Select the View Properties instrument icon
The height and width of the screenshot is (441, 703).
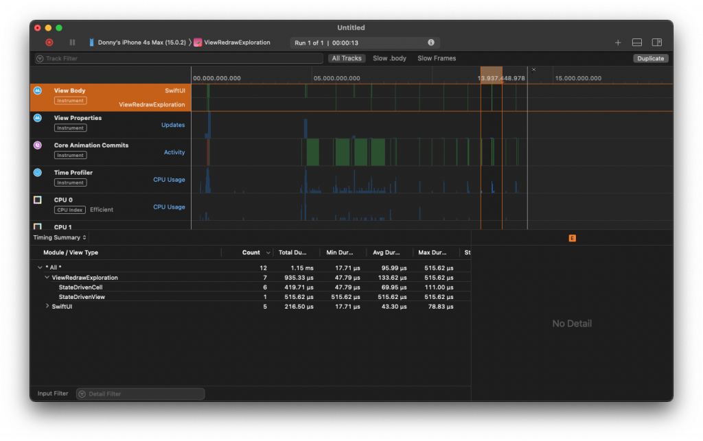38,118
